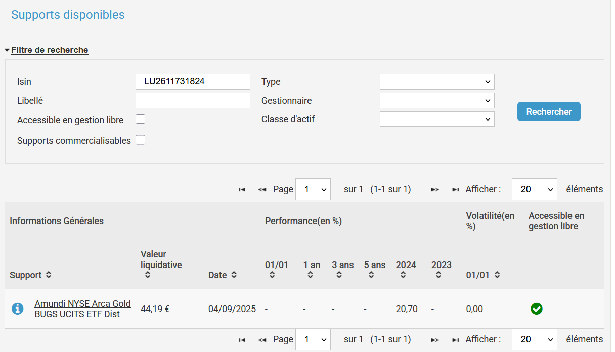Tick Supports commercialisables checkbox

tap(141, 140)
